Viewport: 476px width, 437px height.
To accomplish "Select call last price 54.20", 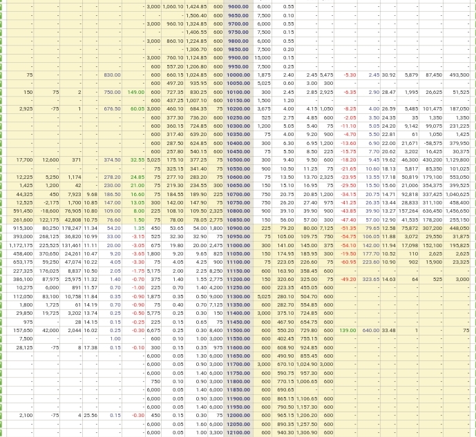I will tap(114, 228).
